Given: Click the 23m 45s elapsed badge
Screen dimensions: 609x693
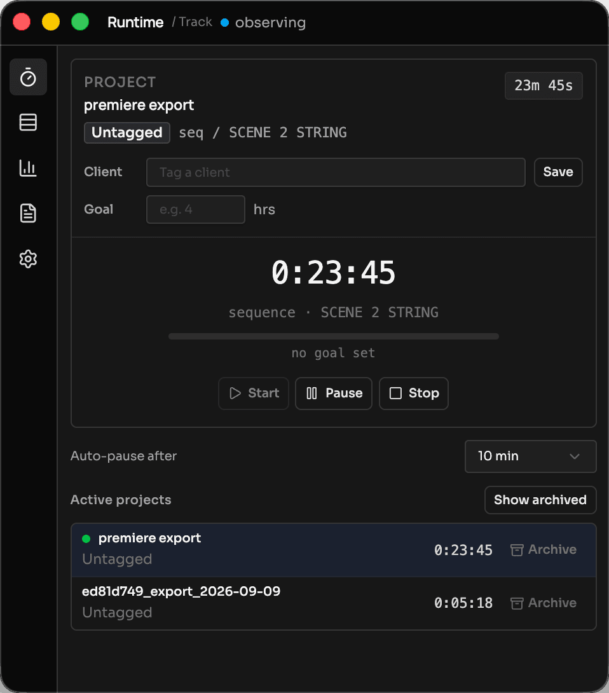Looking at the screenshot, I should 544,86.
